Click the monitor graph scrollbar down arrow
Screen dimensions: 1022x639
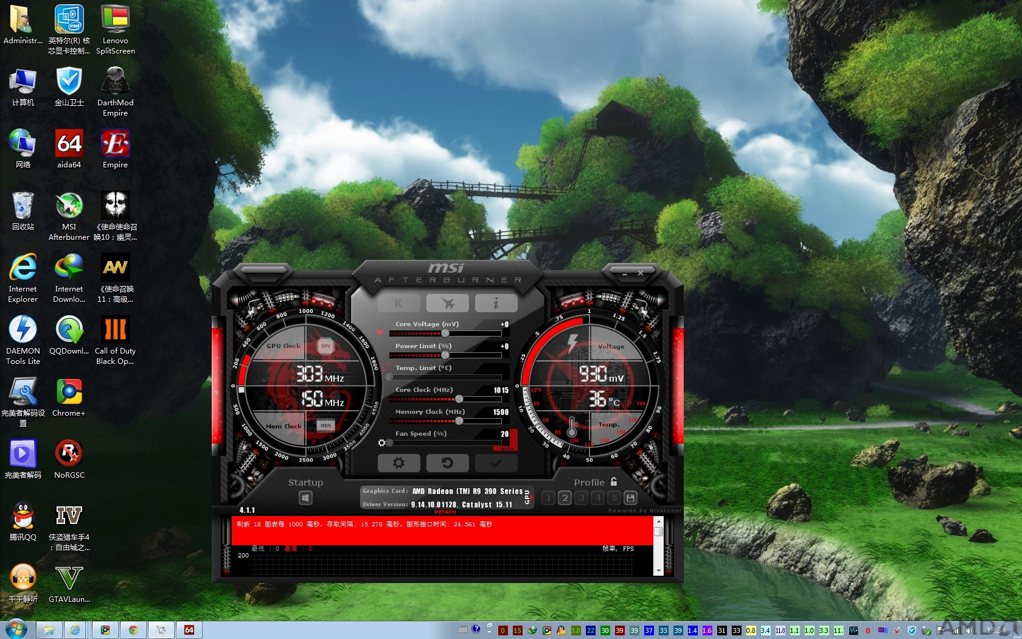(658, 571)
